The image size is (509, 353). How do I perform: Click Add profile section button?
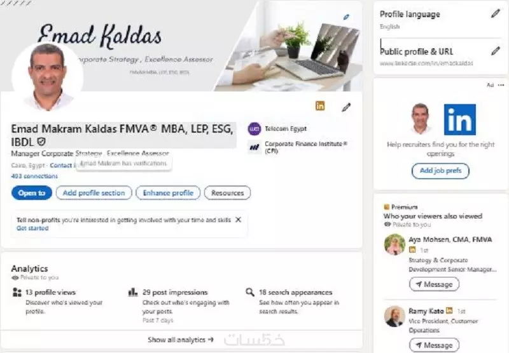point(94,193)
